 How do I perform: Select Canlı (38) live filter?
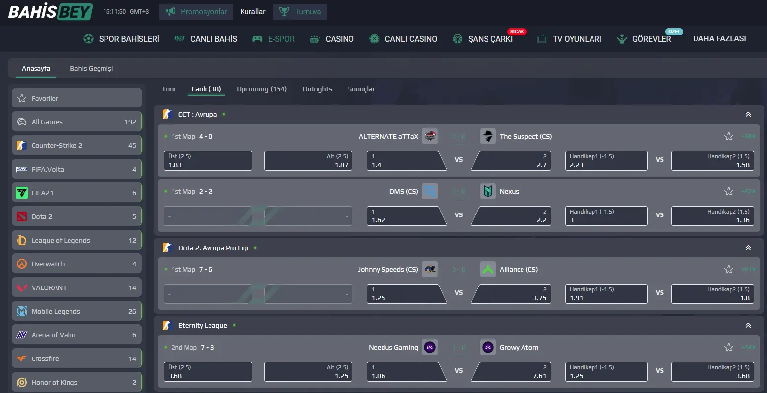point(206,89)
